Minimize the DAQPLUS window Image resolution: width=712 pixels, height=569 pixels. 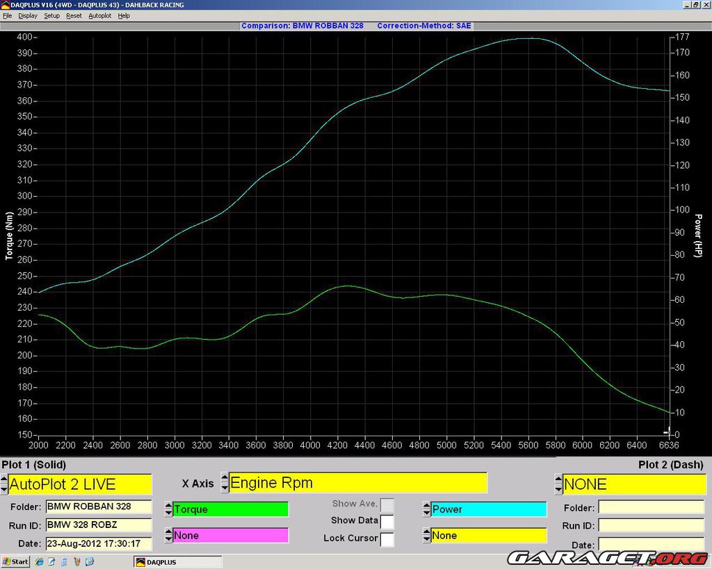pyautogui.click(x=688, y=5)
